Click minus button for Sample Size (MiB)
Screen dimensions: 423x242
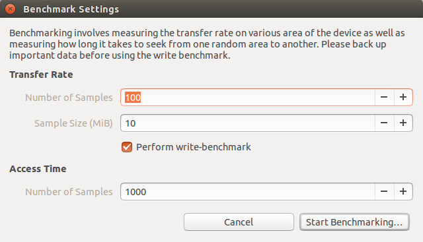click(384, 123)
